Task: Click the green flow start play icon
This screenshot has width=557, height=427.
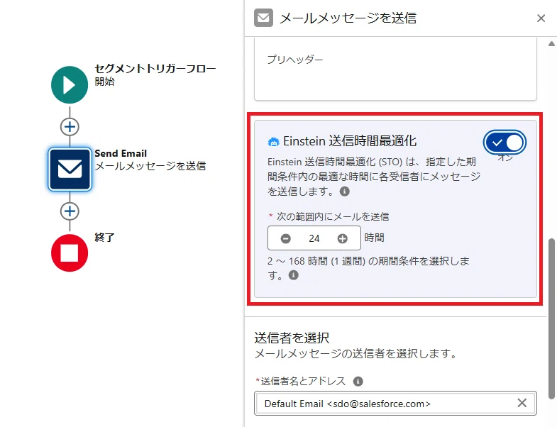Action: pyautogui.click(x=70, y=85)
